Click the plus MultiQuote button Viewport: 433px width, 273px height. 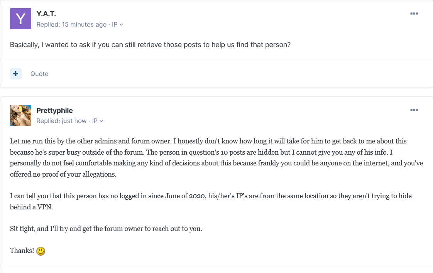click(x=16, y=74)
